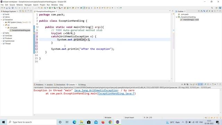The width and height of the screenshot is (222, 125).
Task: Open File Explorer from taskbar
Action: tap(82, 122)
